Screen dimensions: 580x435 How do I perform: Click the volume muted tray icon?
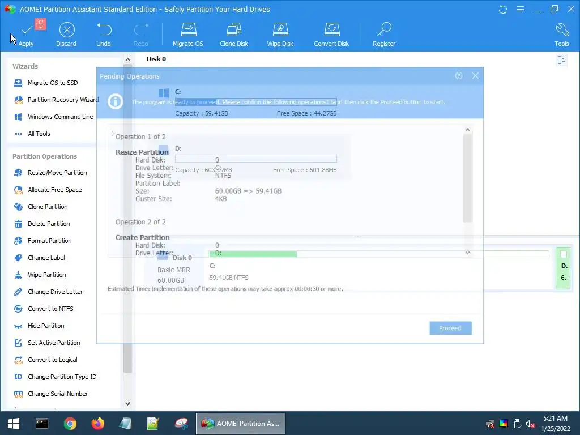pos(530,424)
